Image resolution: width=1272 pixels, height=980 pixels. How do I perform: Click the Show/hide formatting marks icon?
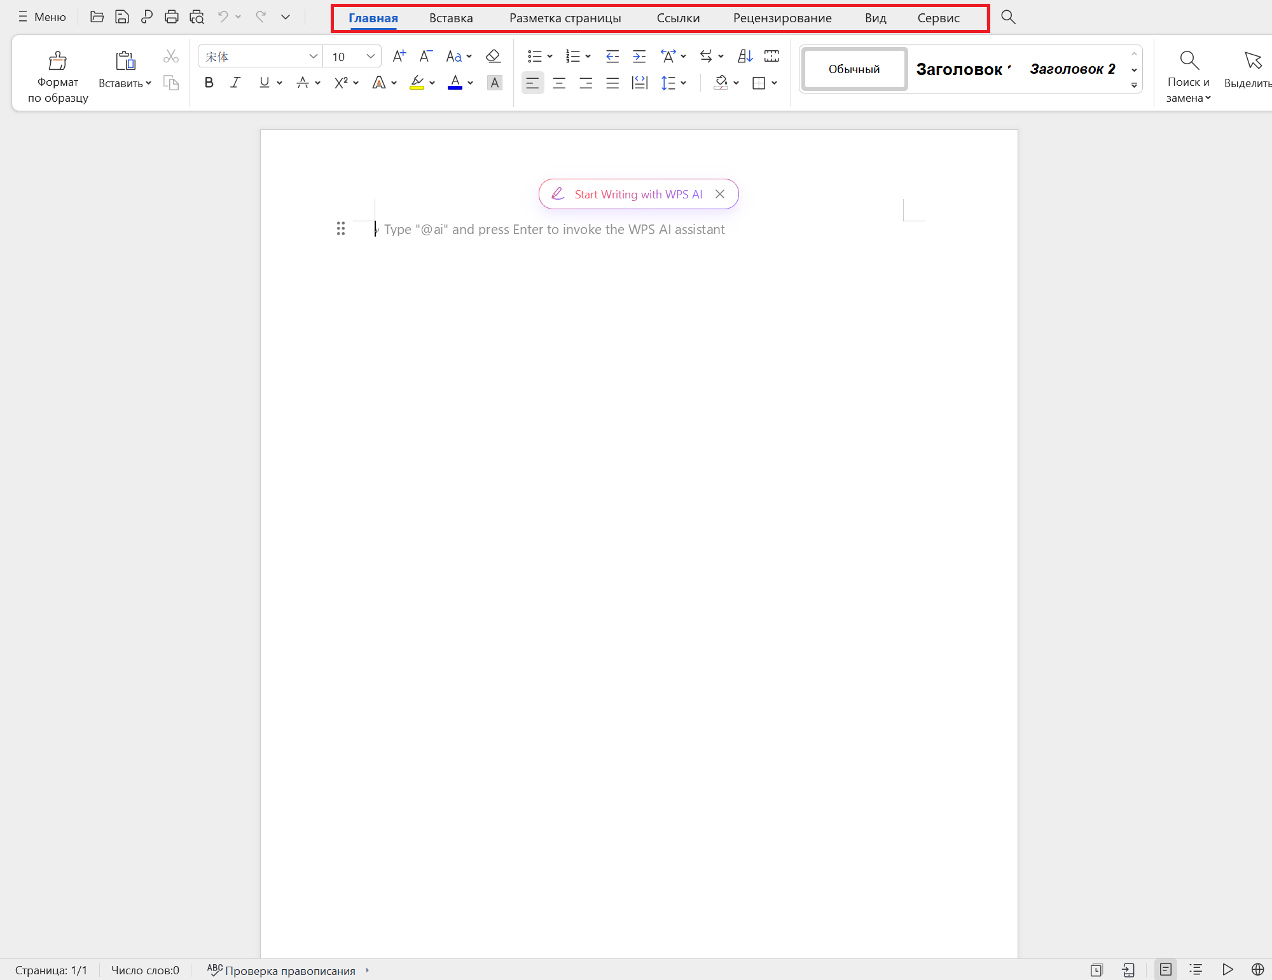coord(771,57)
